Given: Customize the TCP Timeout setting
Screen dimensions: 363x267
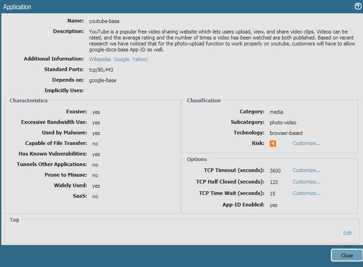Looking at the screenshot, I should click(306, 170).
